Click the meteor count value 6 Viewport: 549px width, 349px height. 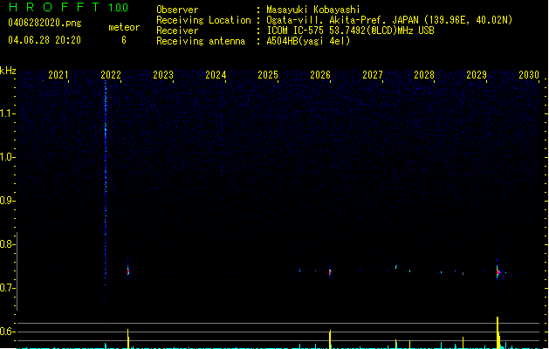124,40
